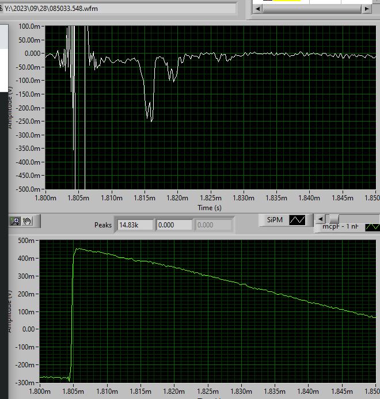Click the 100.0m upper graph Y-axis maximum

(29, 26)
